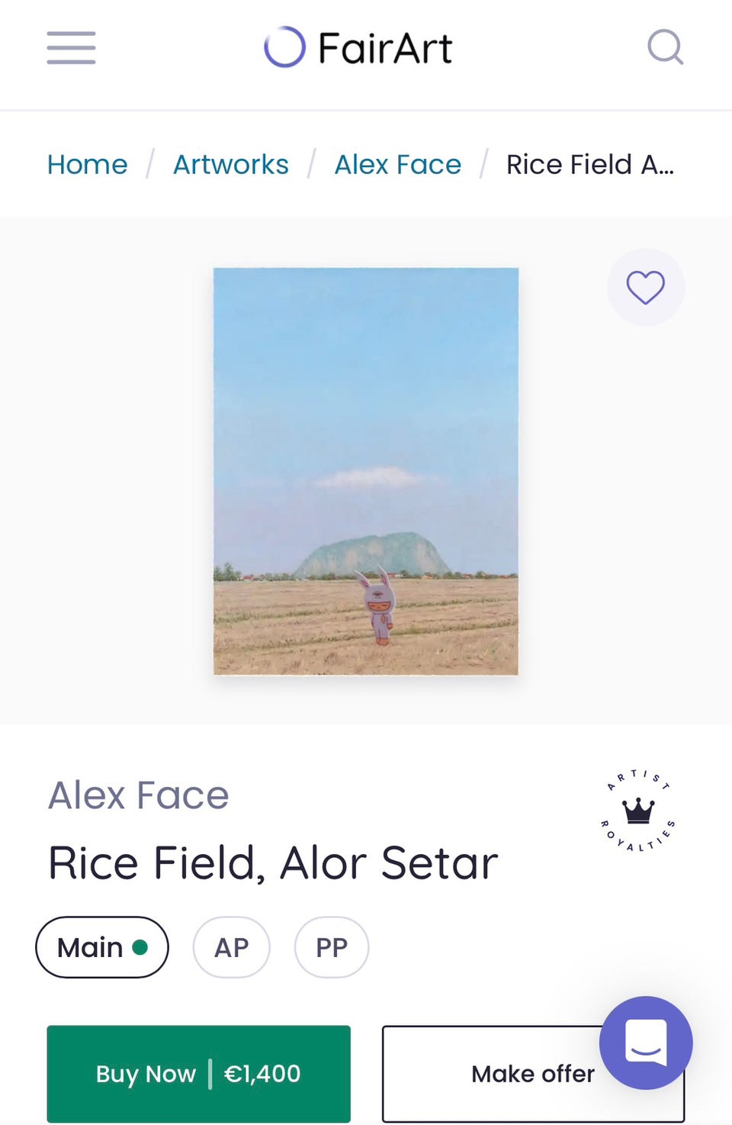Open the Artworks breadcrumb link
The width and height of the screenshot is (732, 1125).
[230, 165]
